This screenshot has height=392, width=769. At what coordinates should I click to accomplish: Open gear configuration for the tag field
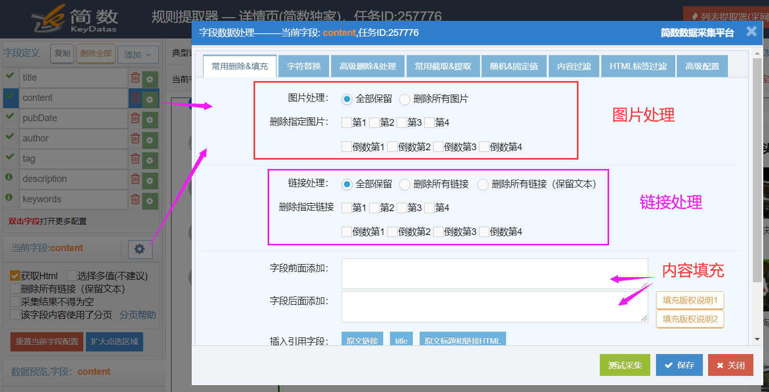pyautogui.click(x=150, y=159)
